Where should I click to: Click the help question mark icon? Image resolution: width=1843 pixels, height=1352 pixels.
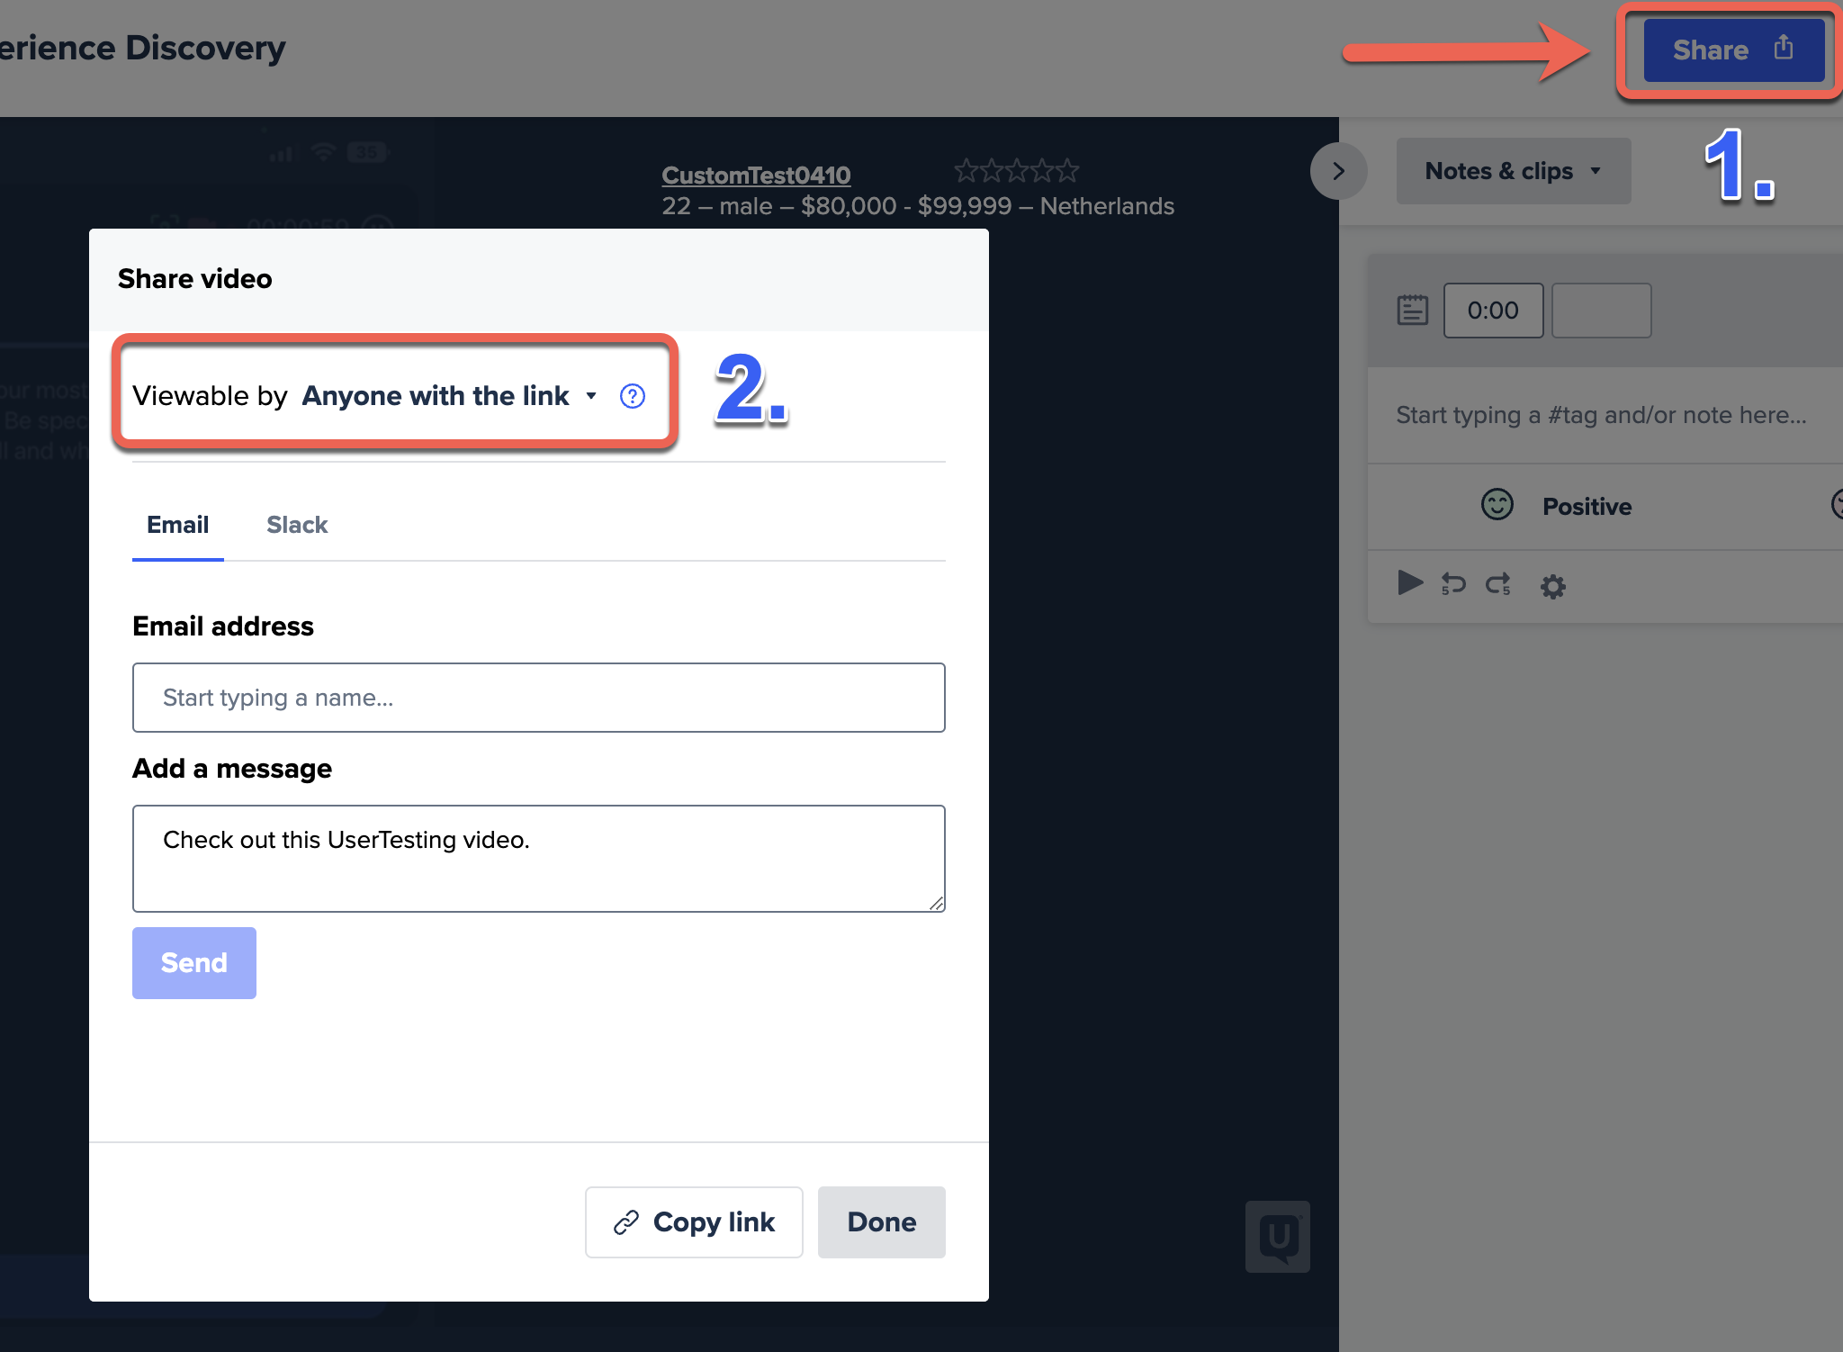point(633,396)
